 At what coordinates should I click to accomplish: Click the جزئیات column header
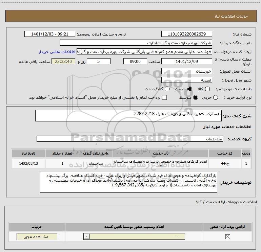click(x=37, y=227)
